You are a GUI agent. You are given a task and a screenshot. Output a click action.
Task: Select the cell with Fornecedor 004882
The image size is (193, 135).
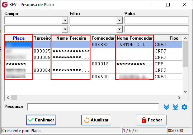[x=103, y=45]
